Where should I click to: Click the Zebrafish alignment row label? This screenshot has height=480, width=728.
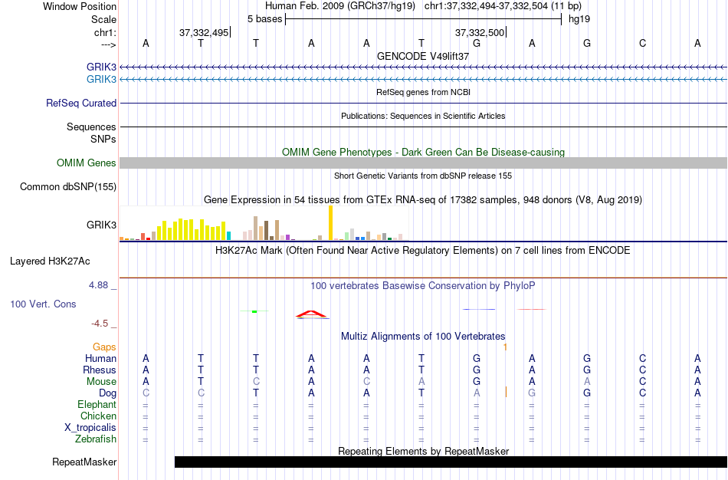[96, 439]
